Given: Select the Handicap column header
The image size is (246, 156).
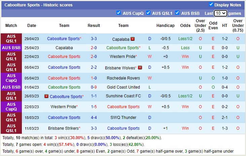Looking at the screenshot, I should 165,26.
